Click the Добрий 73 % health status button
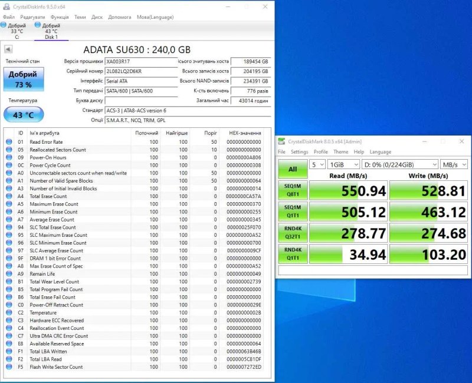 (x=24, y=79)
